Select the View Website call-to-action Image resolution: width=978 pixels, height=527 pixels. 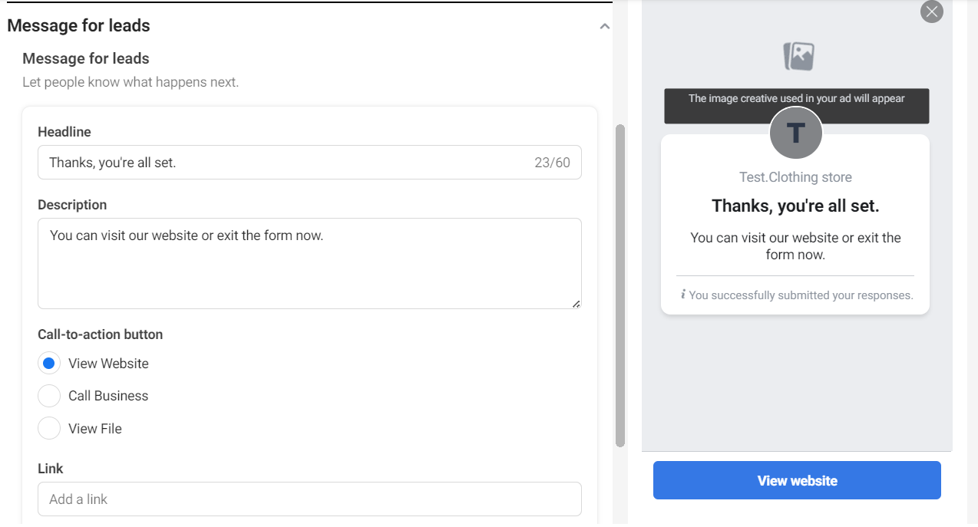point(48,362)
